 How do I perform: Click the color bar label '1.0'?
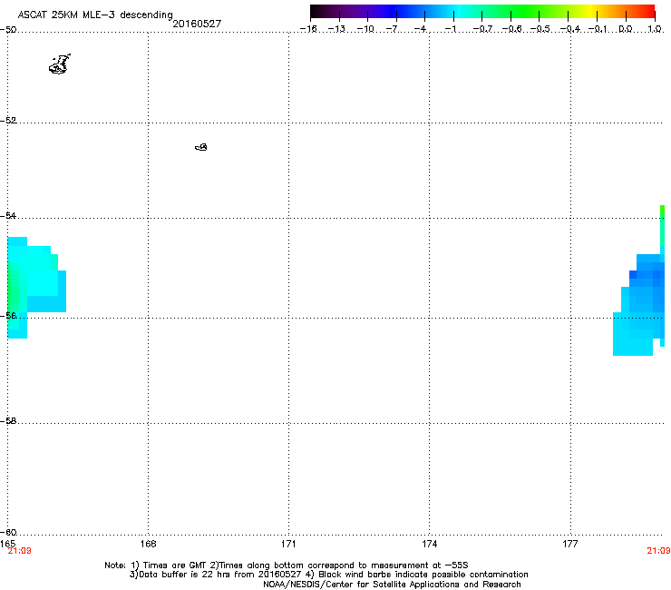(655, 29)
